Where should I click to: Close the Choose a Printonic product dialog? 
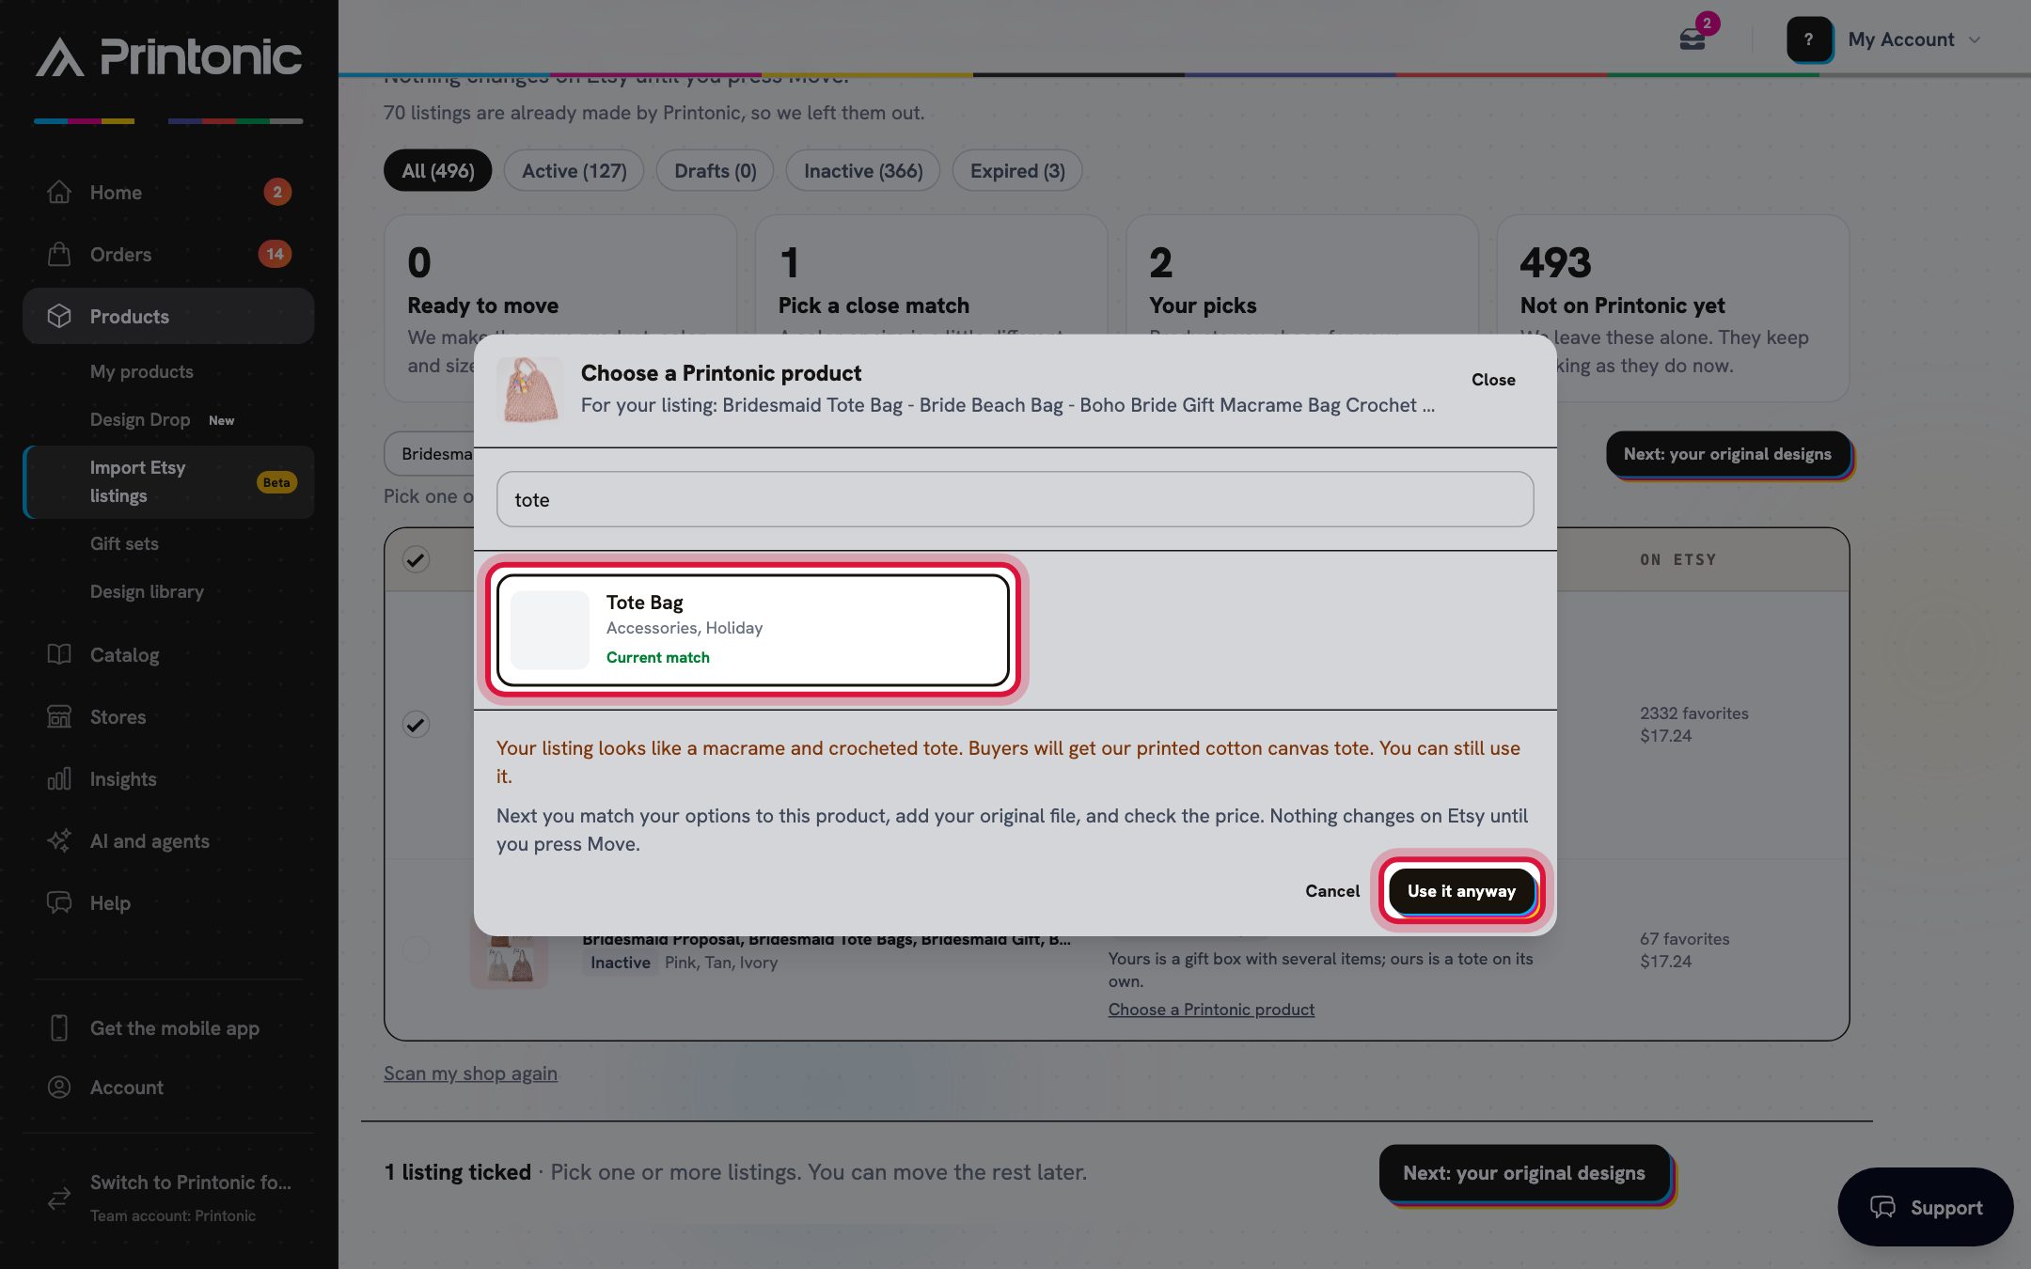[1493, 379]
